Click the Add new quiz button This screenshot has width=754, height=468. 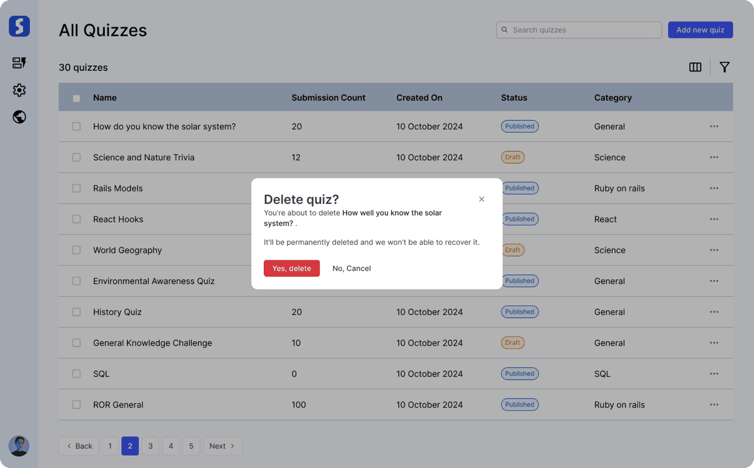coord(700,30)
